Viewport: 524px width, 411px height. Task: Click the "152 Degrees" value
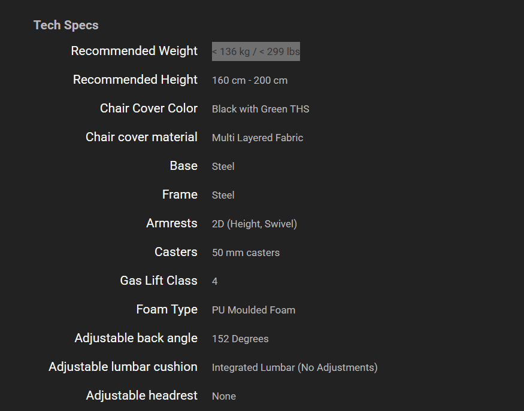[x=240, y=339]
